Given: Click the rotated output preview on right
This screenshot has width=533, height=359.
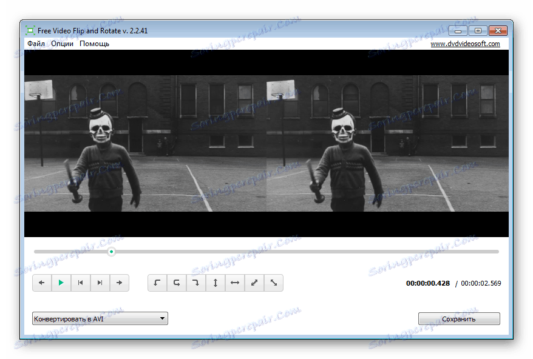Looking at the screenshot, I should coord(387,143).
